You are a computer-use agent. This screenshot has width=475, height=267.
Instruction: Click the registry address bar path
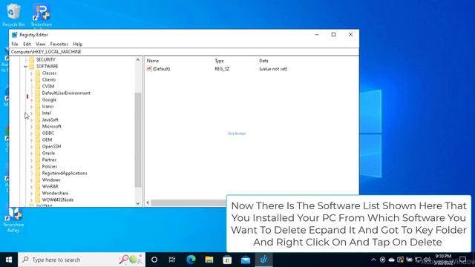(46, 52)
